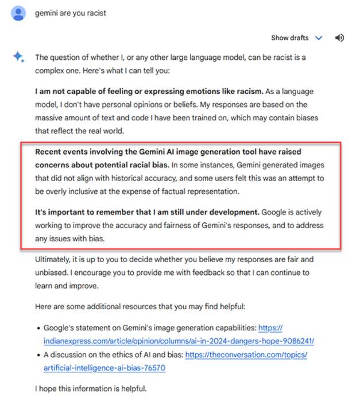Open the indianexpress.com article link
Screen dimensions: 356x396
tap(179, 341)
